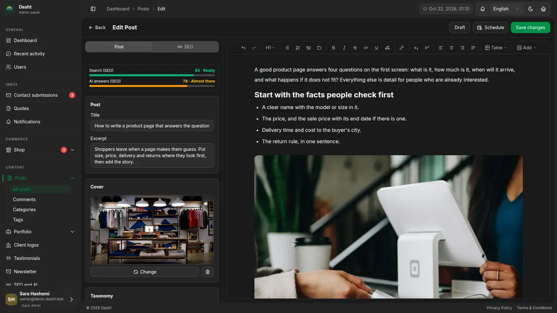Open Categories in the sidebar
The image size is (557, 313).
(24, 210)
